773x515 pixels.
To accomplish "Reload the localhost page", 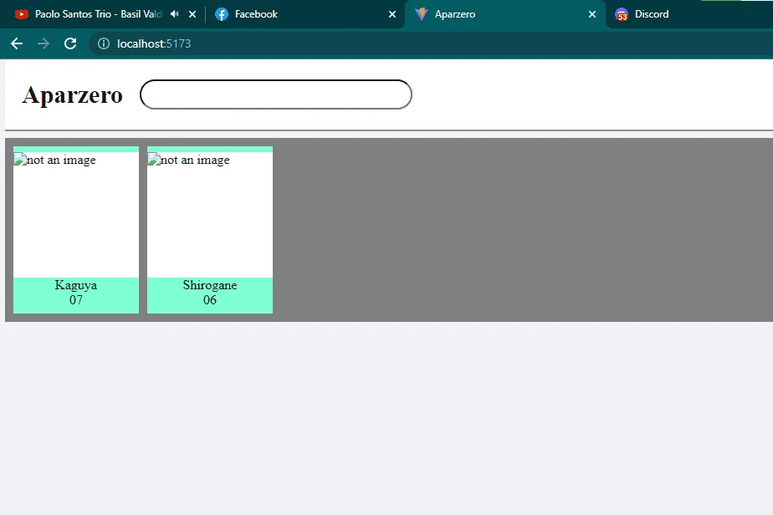I will coord(70,43).
